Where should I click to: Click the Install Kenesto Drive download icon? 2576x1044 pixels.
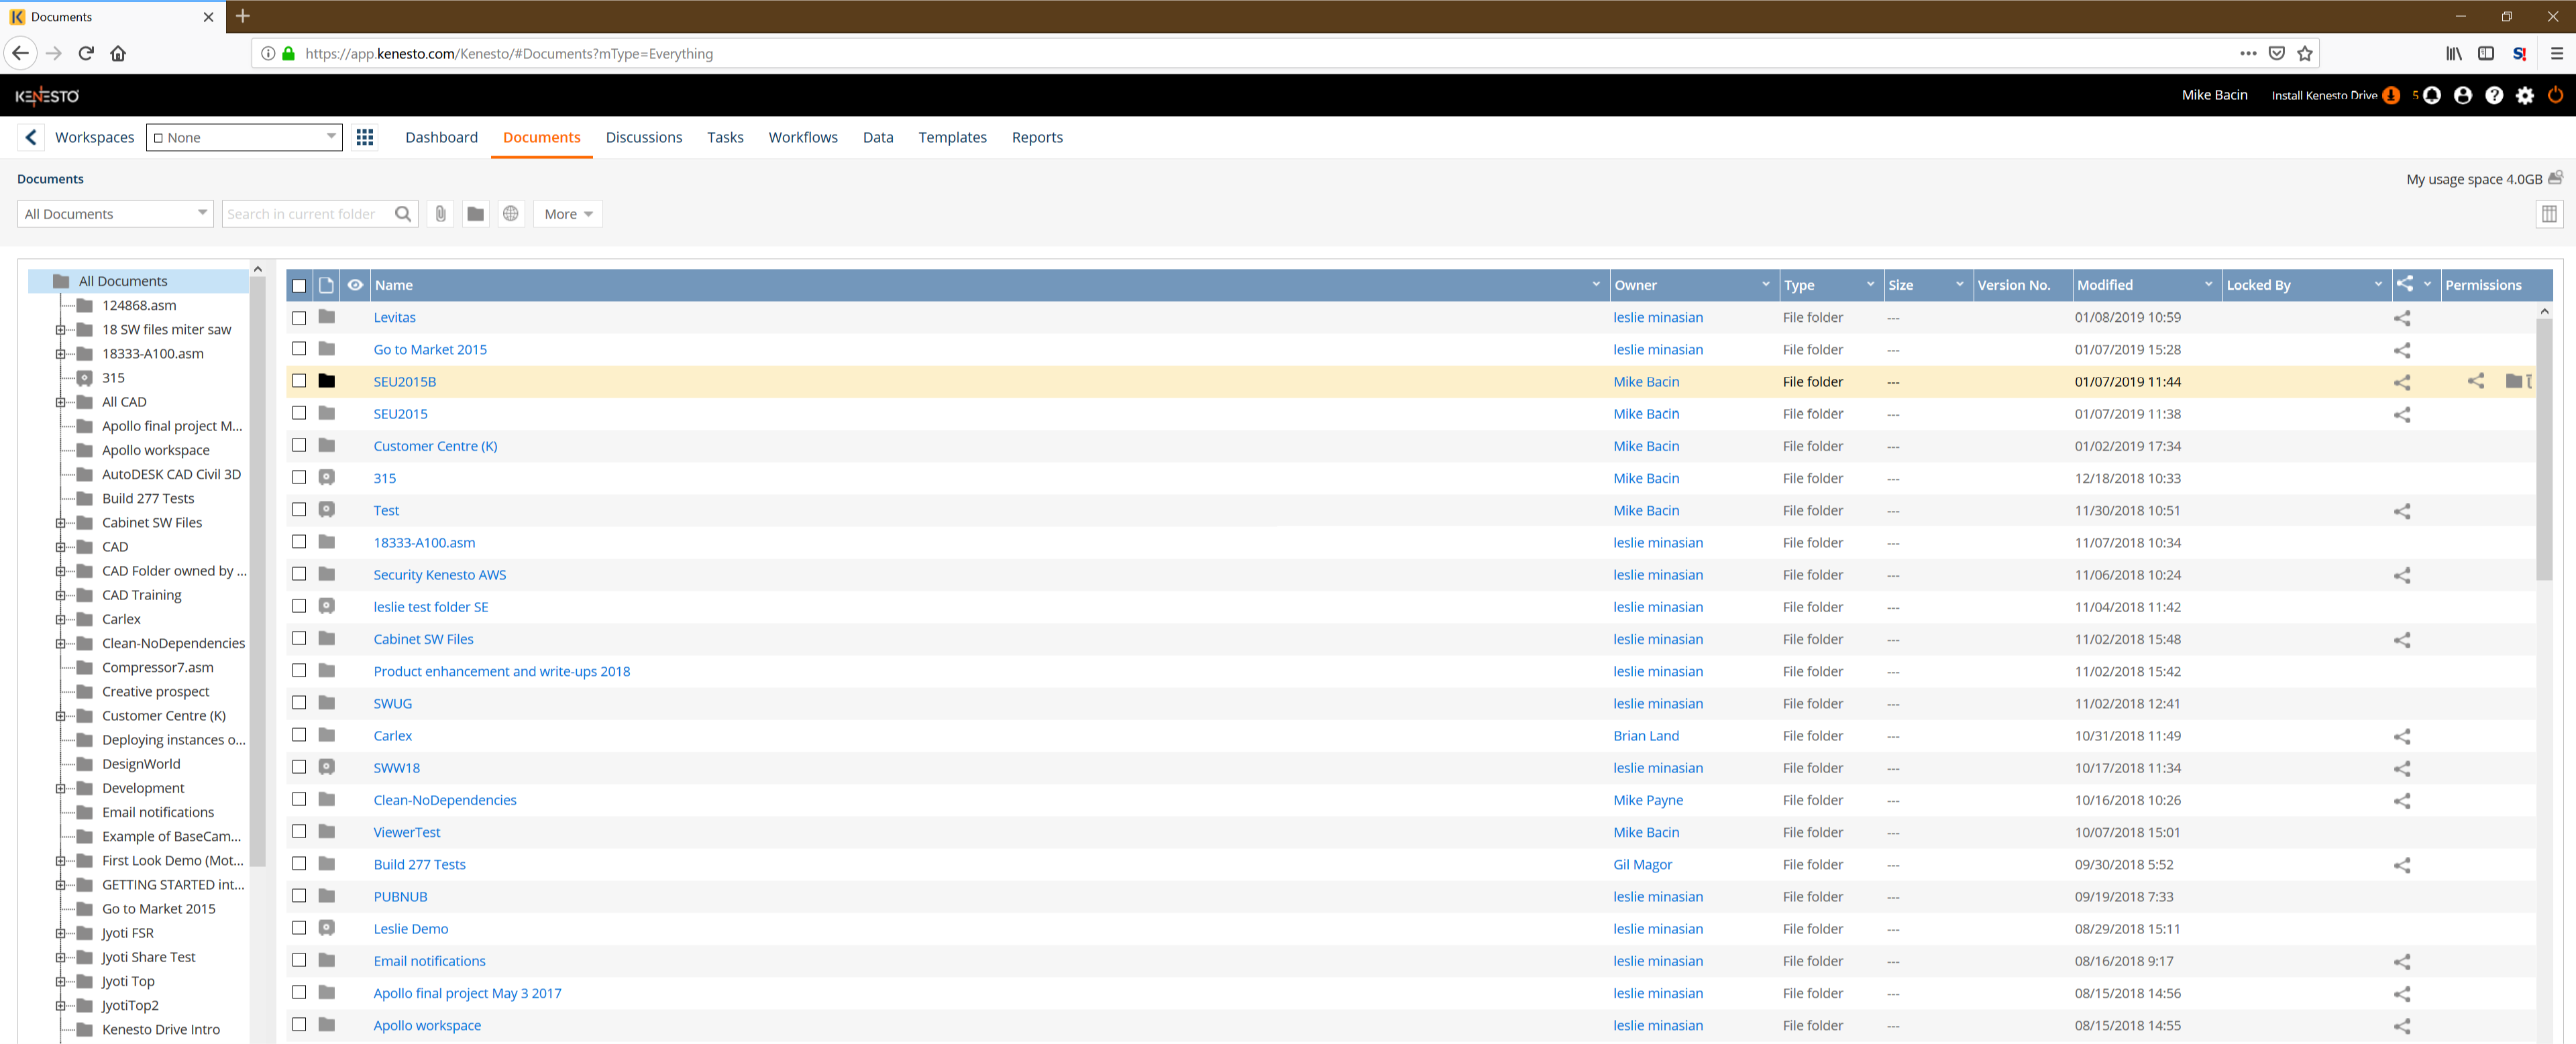(2391, 95)
